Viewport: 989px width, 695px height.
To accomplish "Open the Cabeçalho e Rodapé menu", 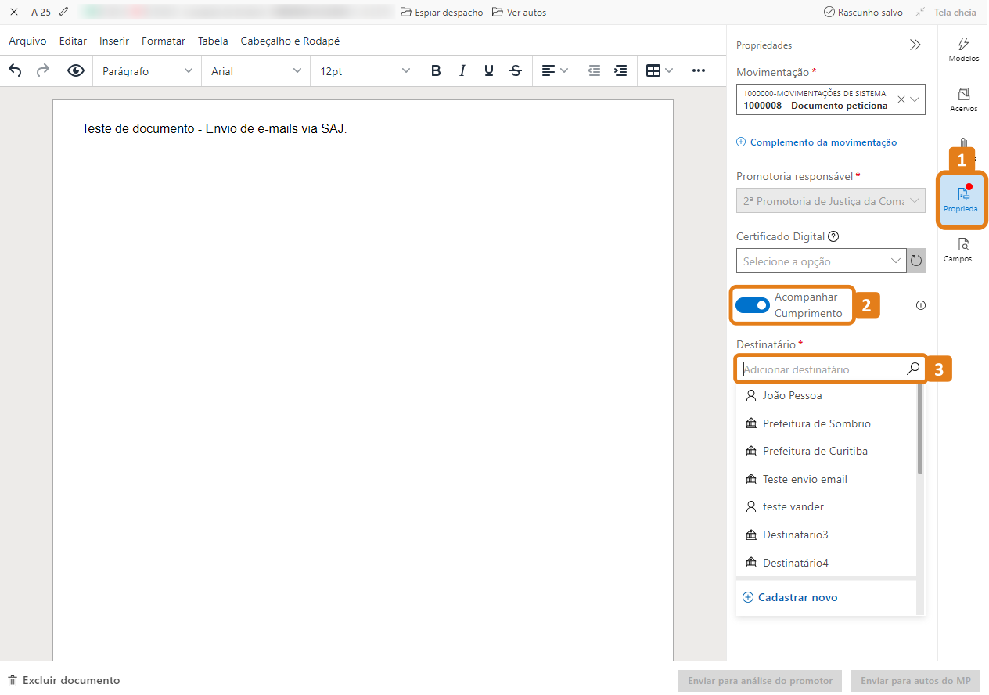I will (290, 41).
